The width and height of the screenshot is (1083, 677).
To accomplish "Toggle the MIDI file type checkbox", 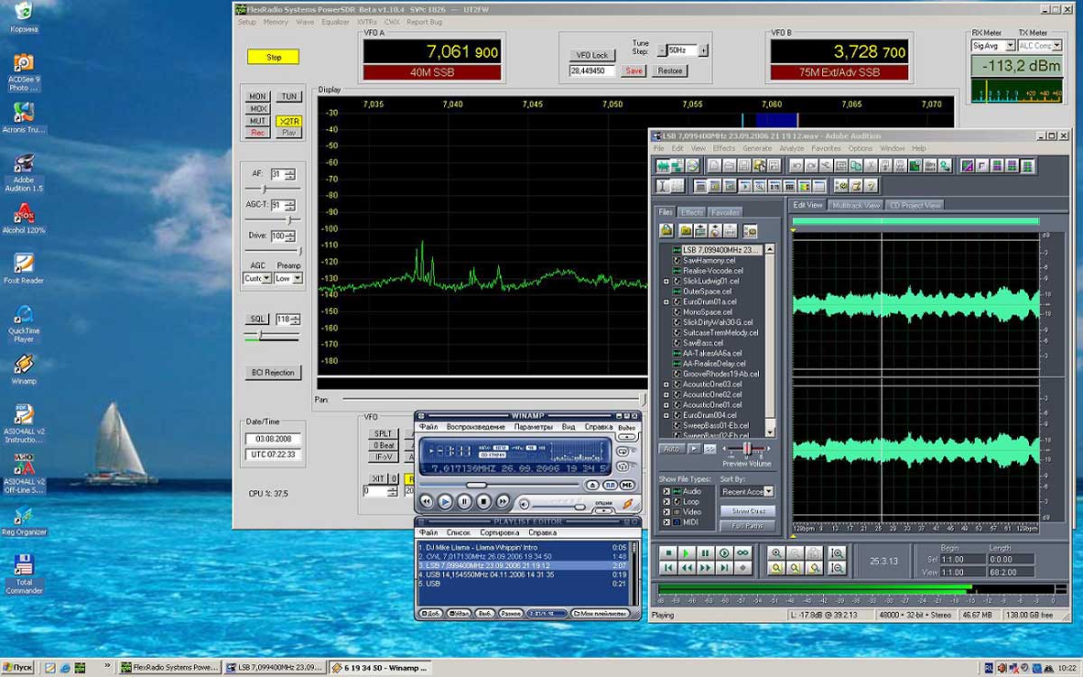I will [667, 522].
